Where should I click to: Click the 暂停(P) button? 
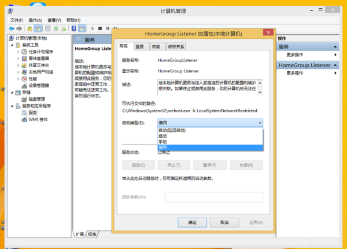pyautogui.click(x=210, y=165)
